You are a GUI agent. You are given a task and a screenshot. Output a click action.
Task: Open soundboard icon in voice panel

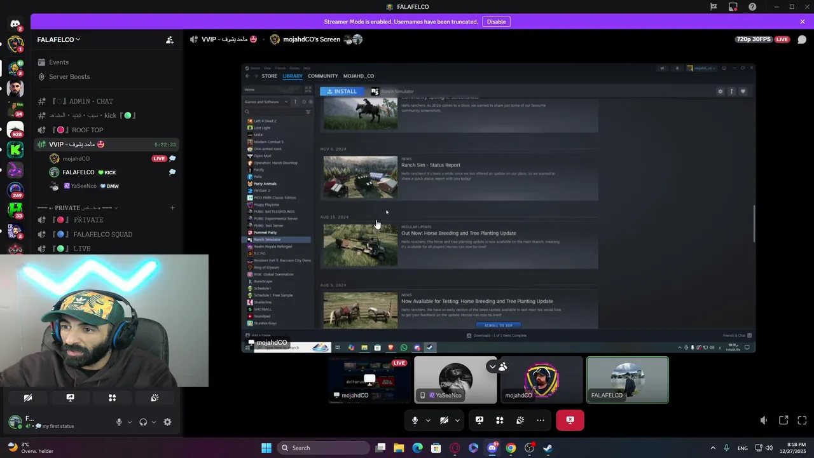click(x=155, y=398)
